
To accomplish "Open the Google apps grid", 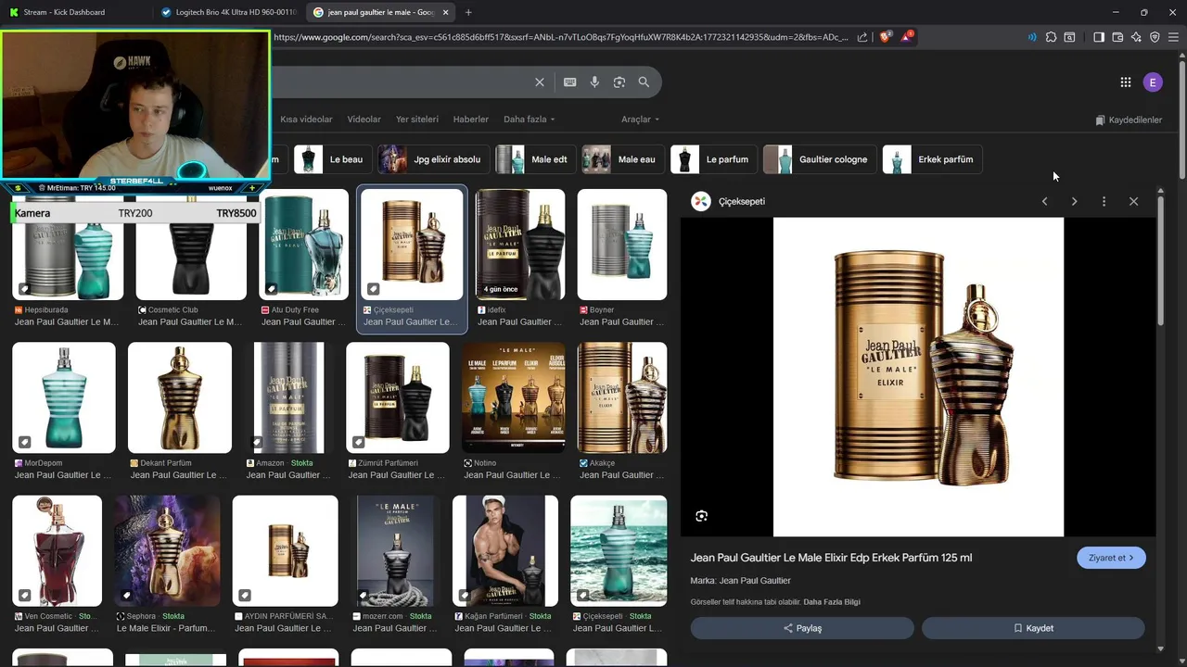I will (x=1126, y=82).
